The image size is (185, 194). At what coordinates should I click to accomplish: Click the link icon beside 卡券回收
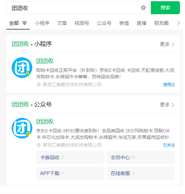pyautogui.click(x=63, y=157)
